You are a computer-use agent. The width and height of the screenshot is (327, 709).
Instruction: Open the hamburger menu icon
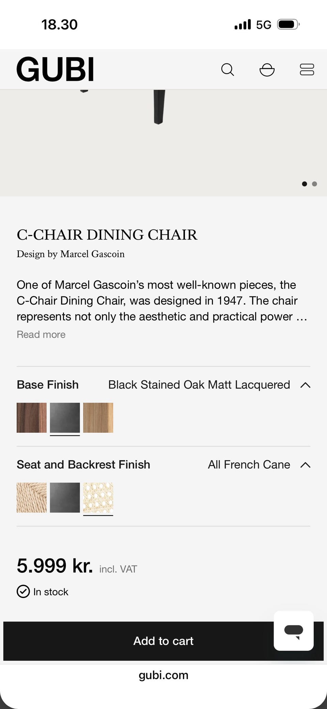click(x=307, y=70)
